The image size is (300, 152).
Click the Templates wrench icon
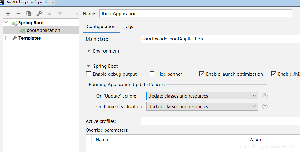tap(15, 38)
